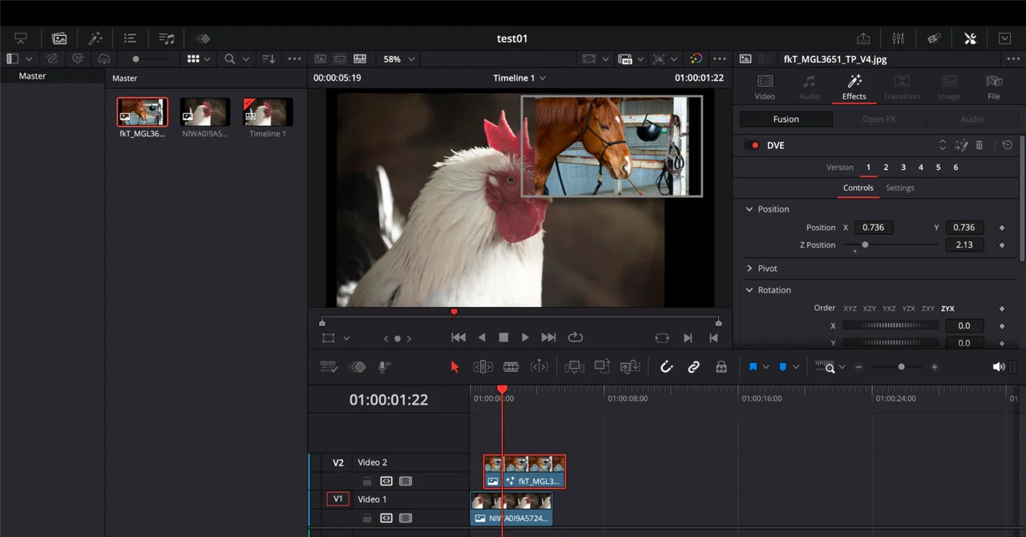1026x537 pixels.
Task: Select DVE Version 2
Action: click(886, 168)
